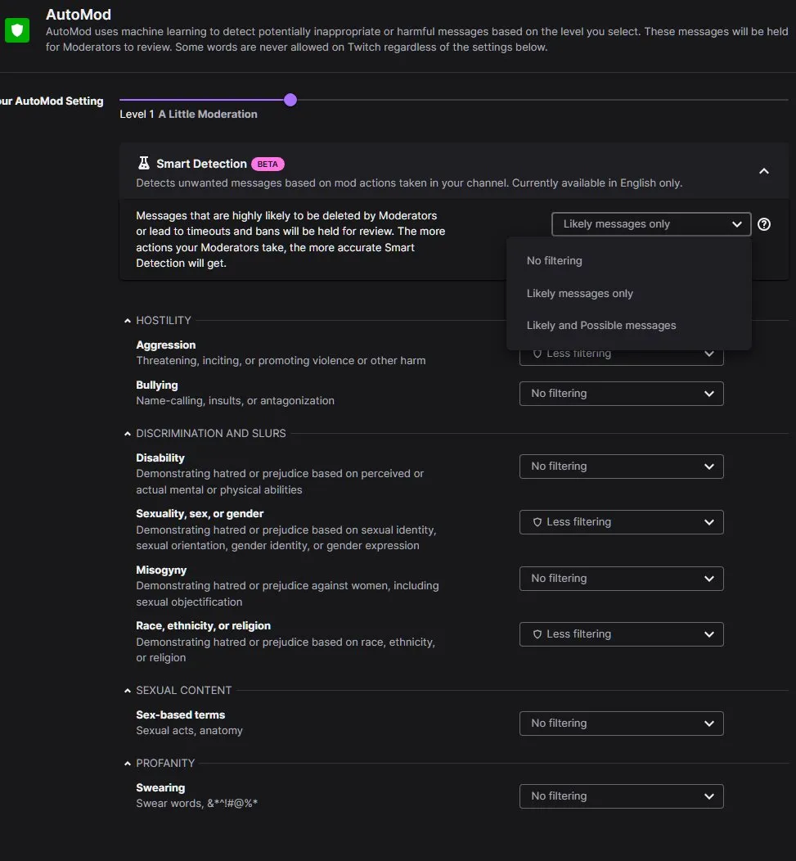Open the Smart Detection level dropdown
Screen dimensions: 796x861
tap(651, 224)
